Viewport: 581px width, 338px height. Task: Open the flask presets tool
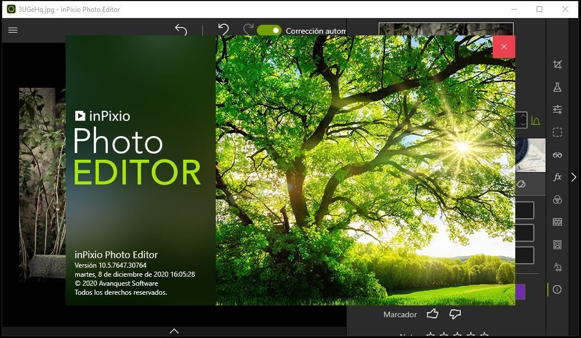[557, 87]
